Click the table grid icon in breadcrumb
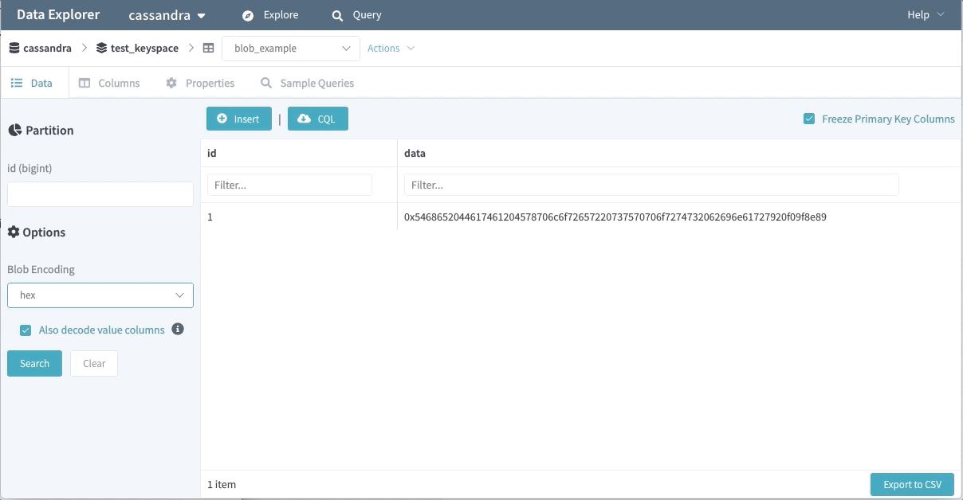This screenshot has height=500, width=963. 208,48
